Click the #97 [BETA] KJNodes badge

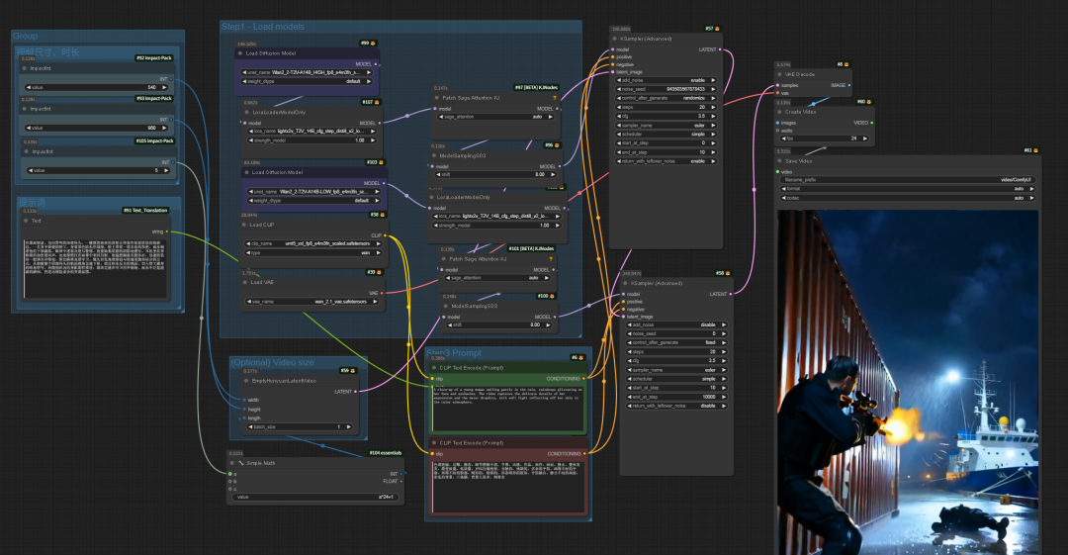[536, 87]
